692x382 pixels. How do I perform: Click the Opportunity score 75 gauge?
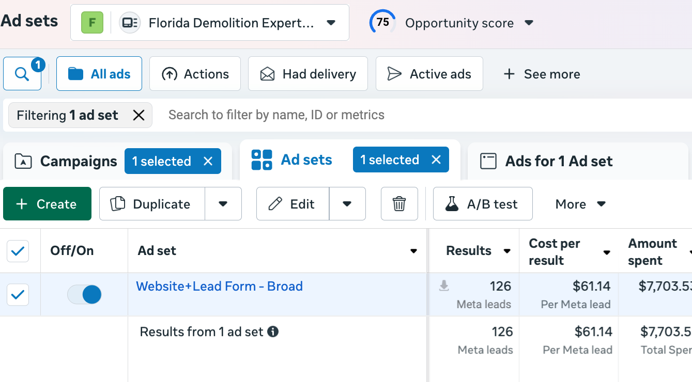[382, 23]
